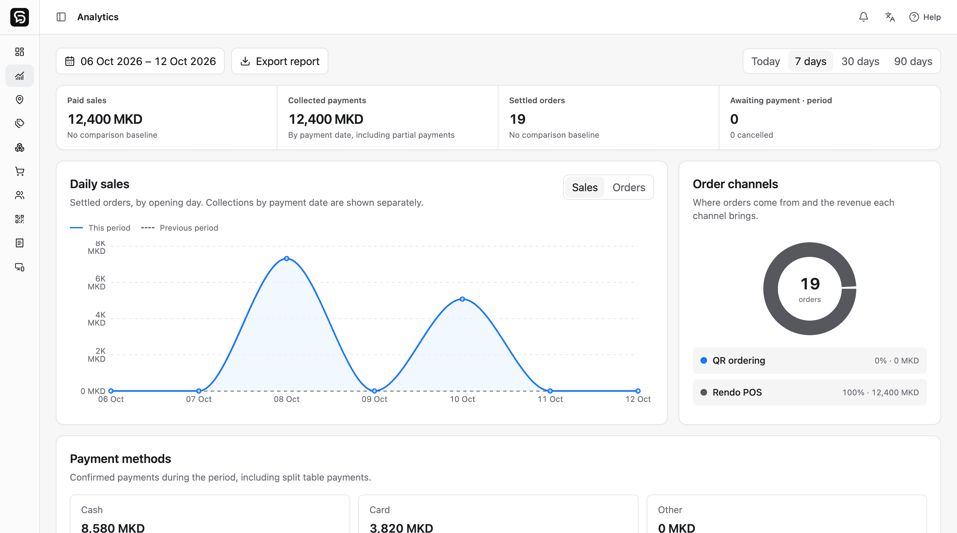
Task: Toggle the sidebar panel icon
Action: pos(61,17)
